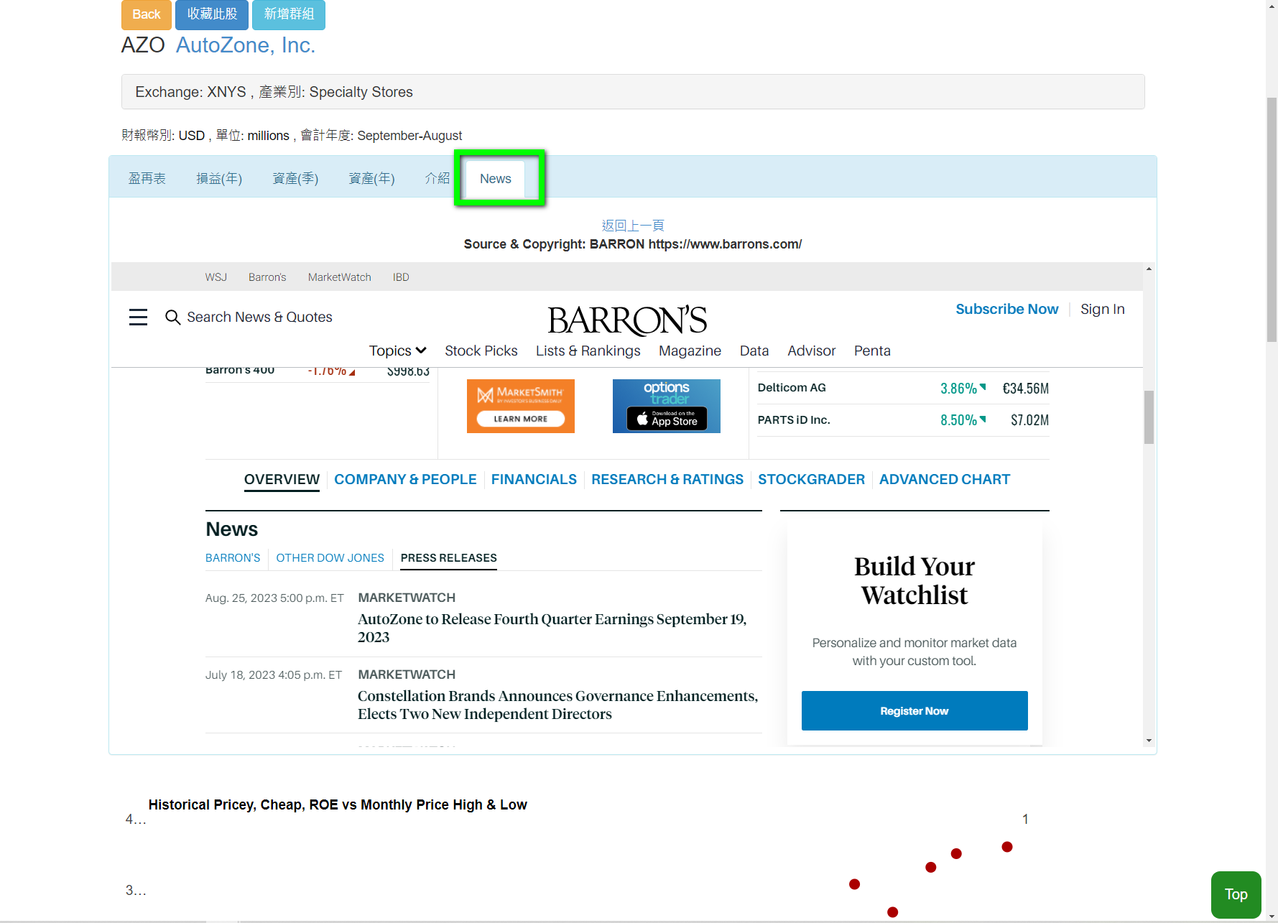Open the Barron's hamburger menu icon
This screenshot has width=1278, height=923.
pos(138,317)
